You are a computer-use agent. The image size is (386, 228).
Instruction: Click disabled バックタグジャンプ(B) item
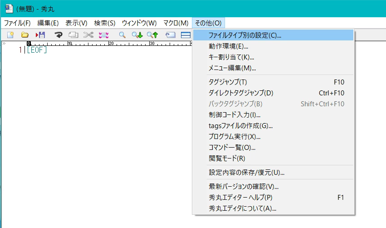(x=273, y=104)
